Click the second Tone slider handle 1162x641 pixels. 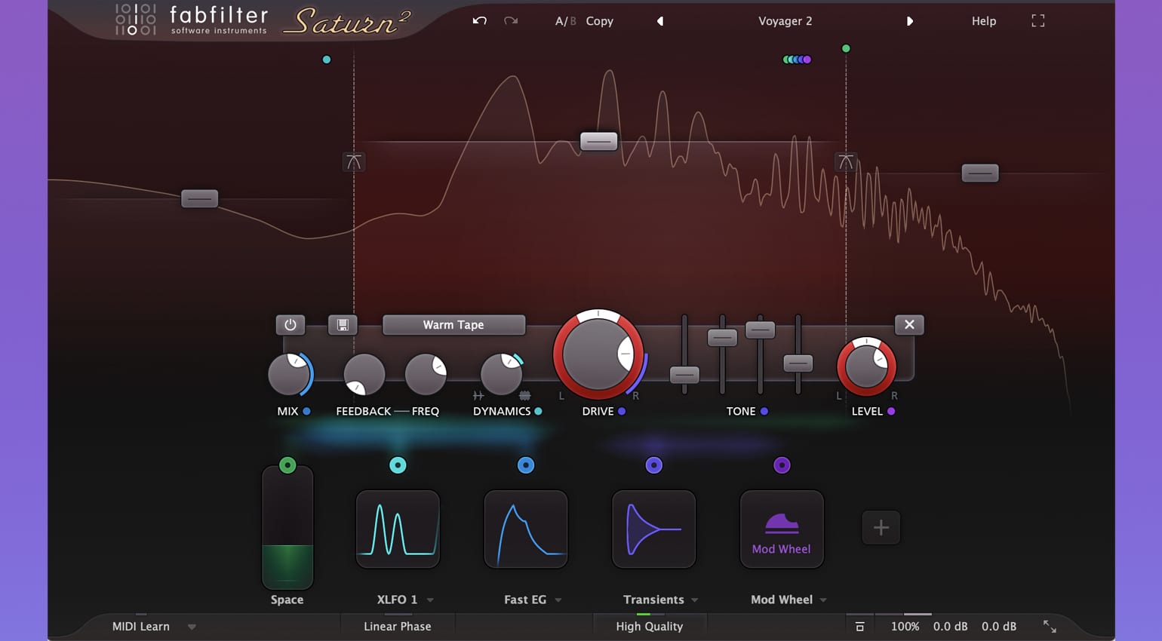coord(722,337)
